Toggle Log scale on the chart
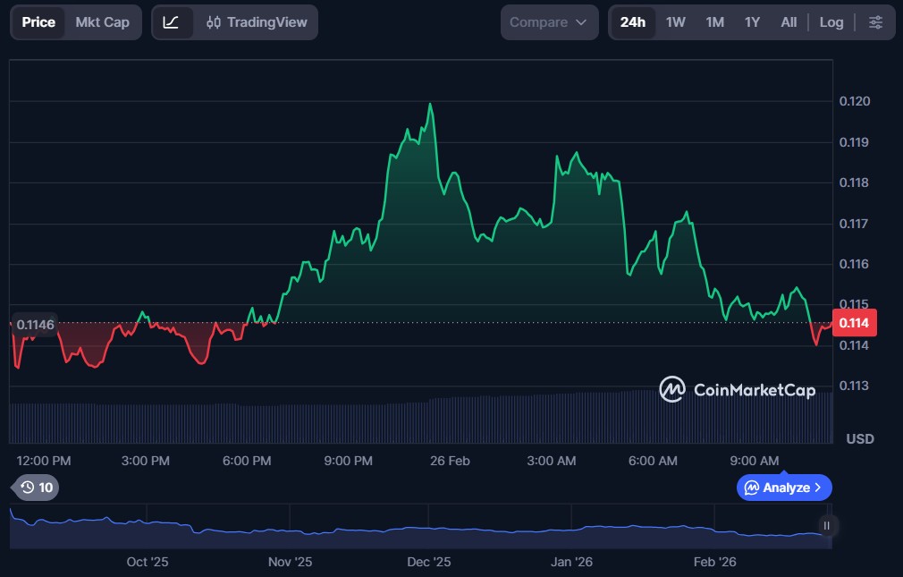903x577 pixels. [x=831, y=22]
